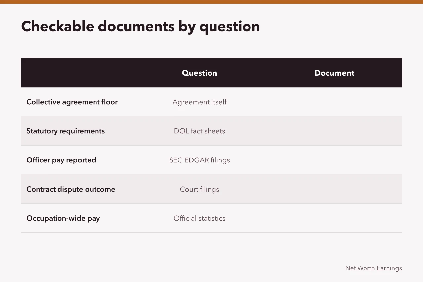Select the slide title 'Checkable documents by question'
Image resolution: width=423 pixels, height=282 pixels.
[140, 26]
